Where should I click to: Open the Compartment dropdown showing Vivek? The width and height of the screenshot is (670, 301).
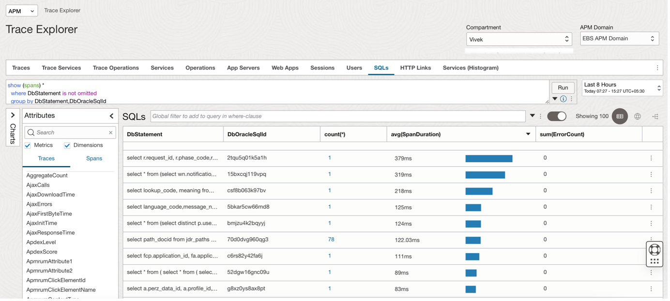[x=519, y=39]
